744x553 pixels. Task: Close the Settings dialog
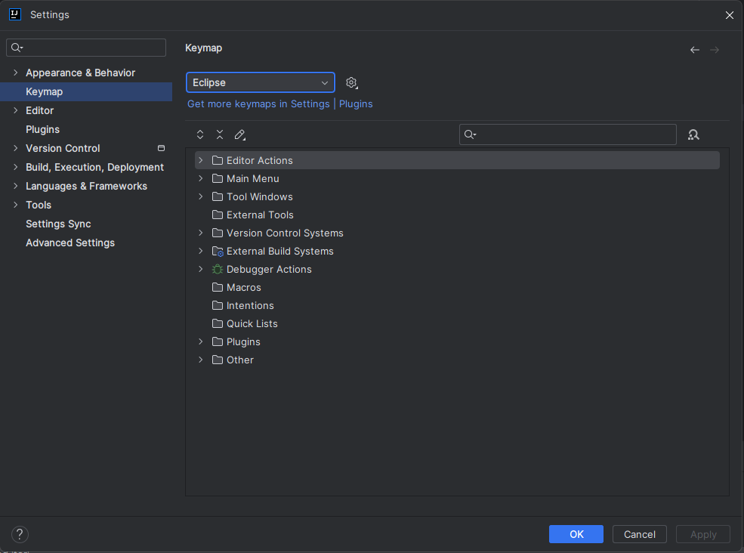click(x=730, y=15)
